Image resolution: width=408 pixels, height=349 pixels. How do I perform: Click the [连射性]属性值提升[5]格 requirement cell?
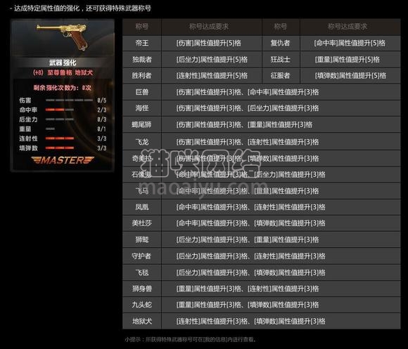212,76
